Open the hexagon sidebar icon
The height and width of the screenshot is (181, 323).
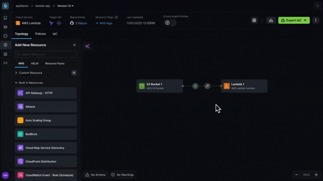coord(6,36)
